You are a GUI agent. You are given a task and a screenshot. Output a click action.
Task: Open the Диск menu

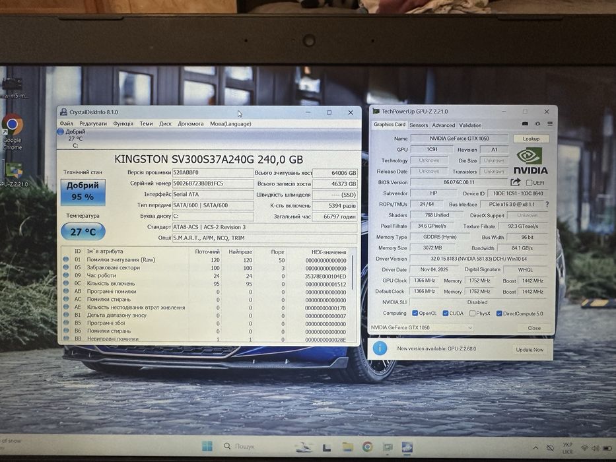pos(166,124)
